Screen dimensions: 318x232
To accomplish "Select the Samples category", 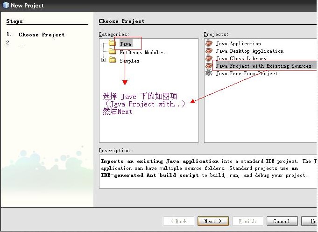I will [130, 61].
